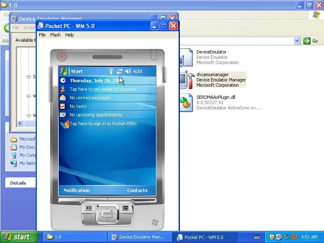The image size is (324, 243).
Task: Tap the data sync arrows status icon
Action: [x=119, y=71]
